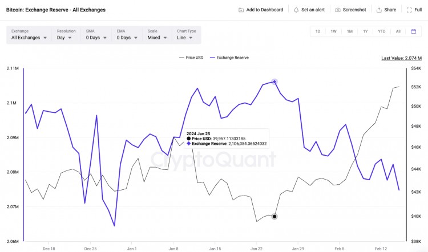Click the Add to Dashboard icon
This screenshot has height=252, width=428.
click(x=241, y=10)
